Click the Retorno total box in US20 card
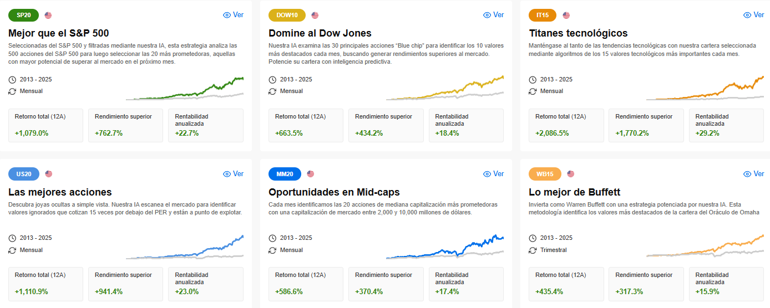 (45, 284)
